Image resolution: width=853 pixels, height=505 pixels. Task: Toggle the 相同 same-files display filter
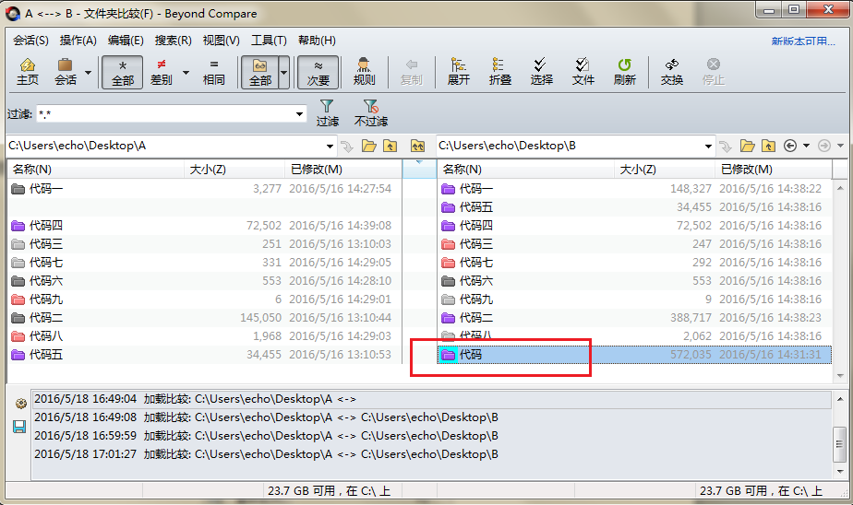coord(214,72)
